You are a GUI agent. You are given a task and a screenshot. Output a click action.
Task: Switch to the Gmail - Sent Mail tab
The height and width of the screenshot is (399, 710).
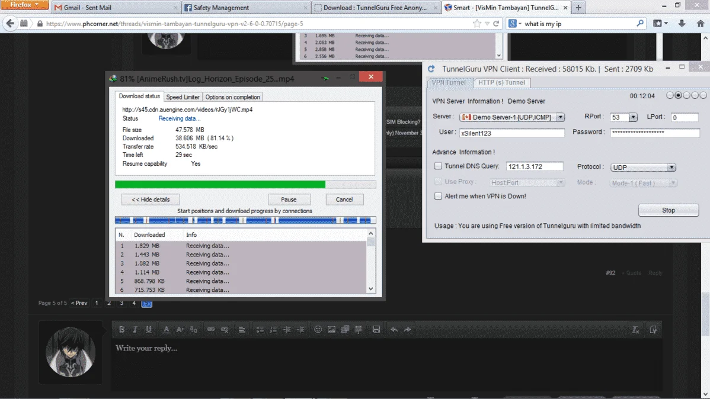(x=115, y=7)
